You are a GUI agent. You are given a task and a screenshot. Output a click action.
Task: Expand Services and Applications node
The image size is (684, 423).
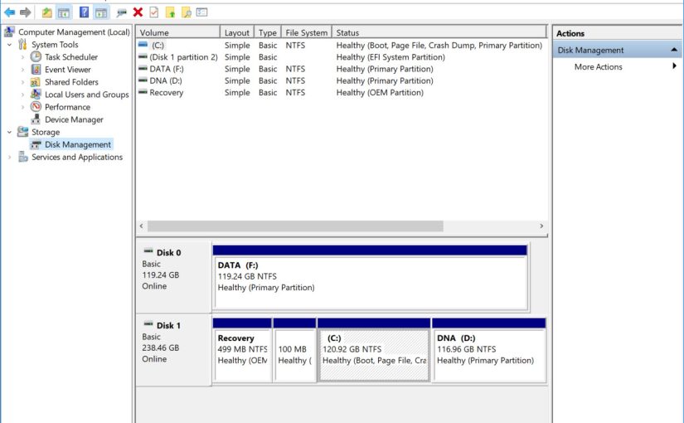pyautogui.click(x=9, y=158)
